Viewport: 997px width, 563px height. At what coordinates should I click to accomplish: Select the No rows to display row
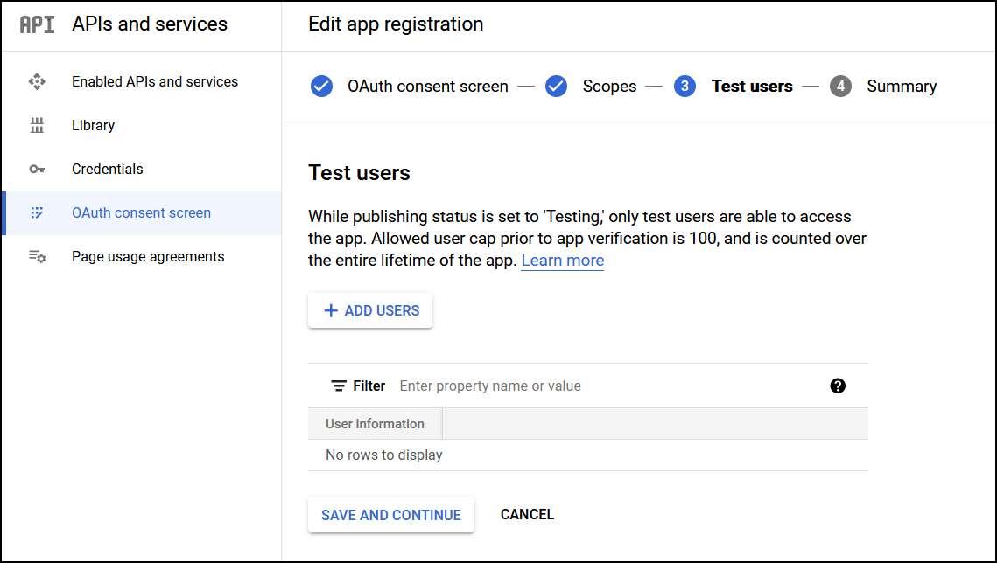click(383, 455)
